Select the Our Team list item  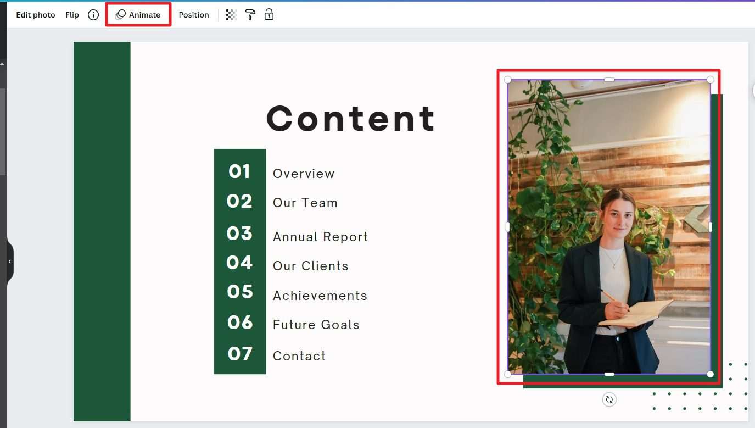click(305, 203)
